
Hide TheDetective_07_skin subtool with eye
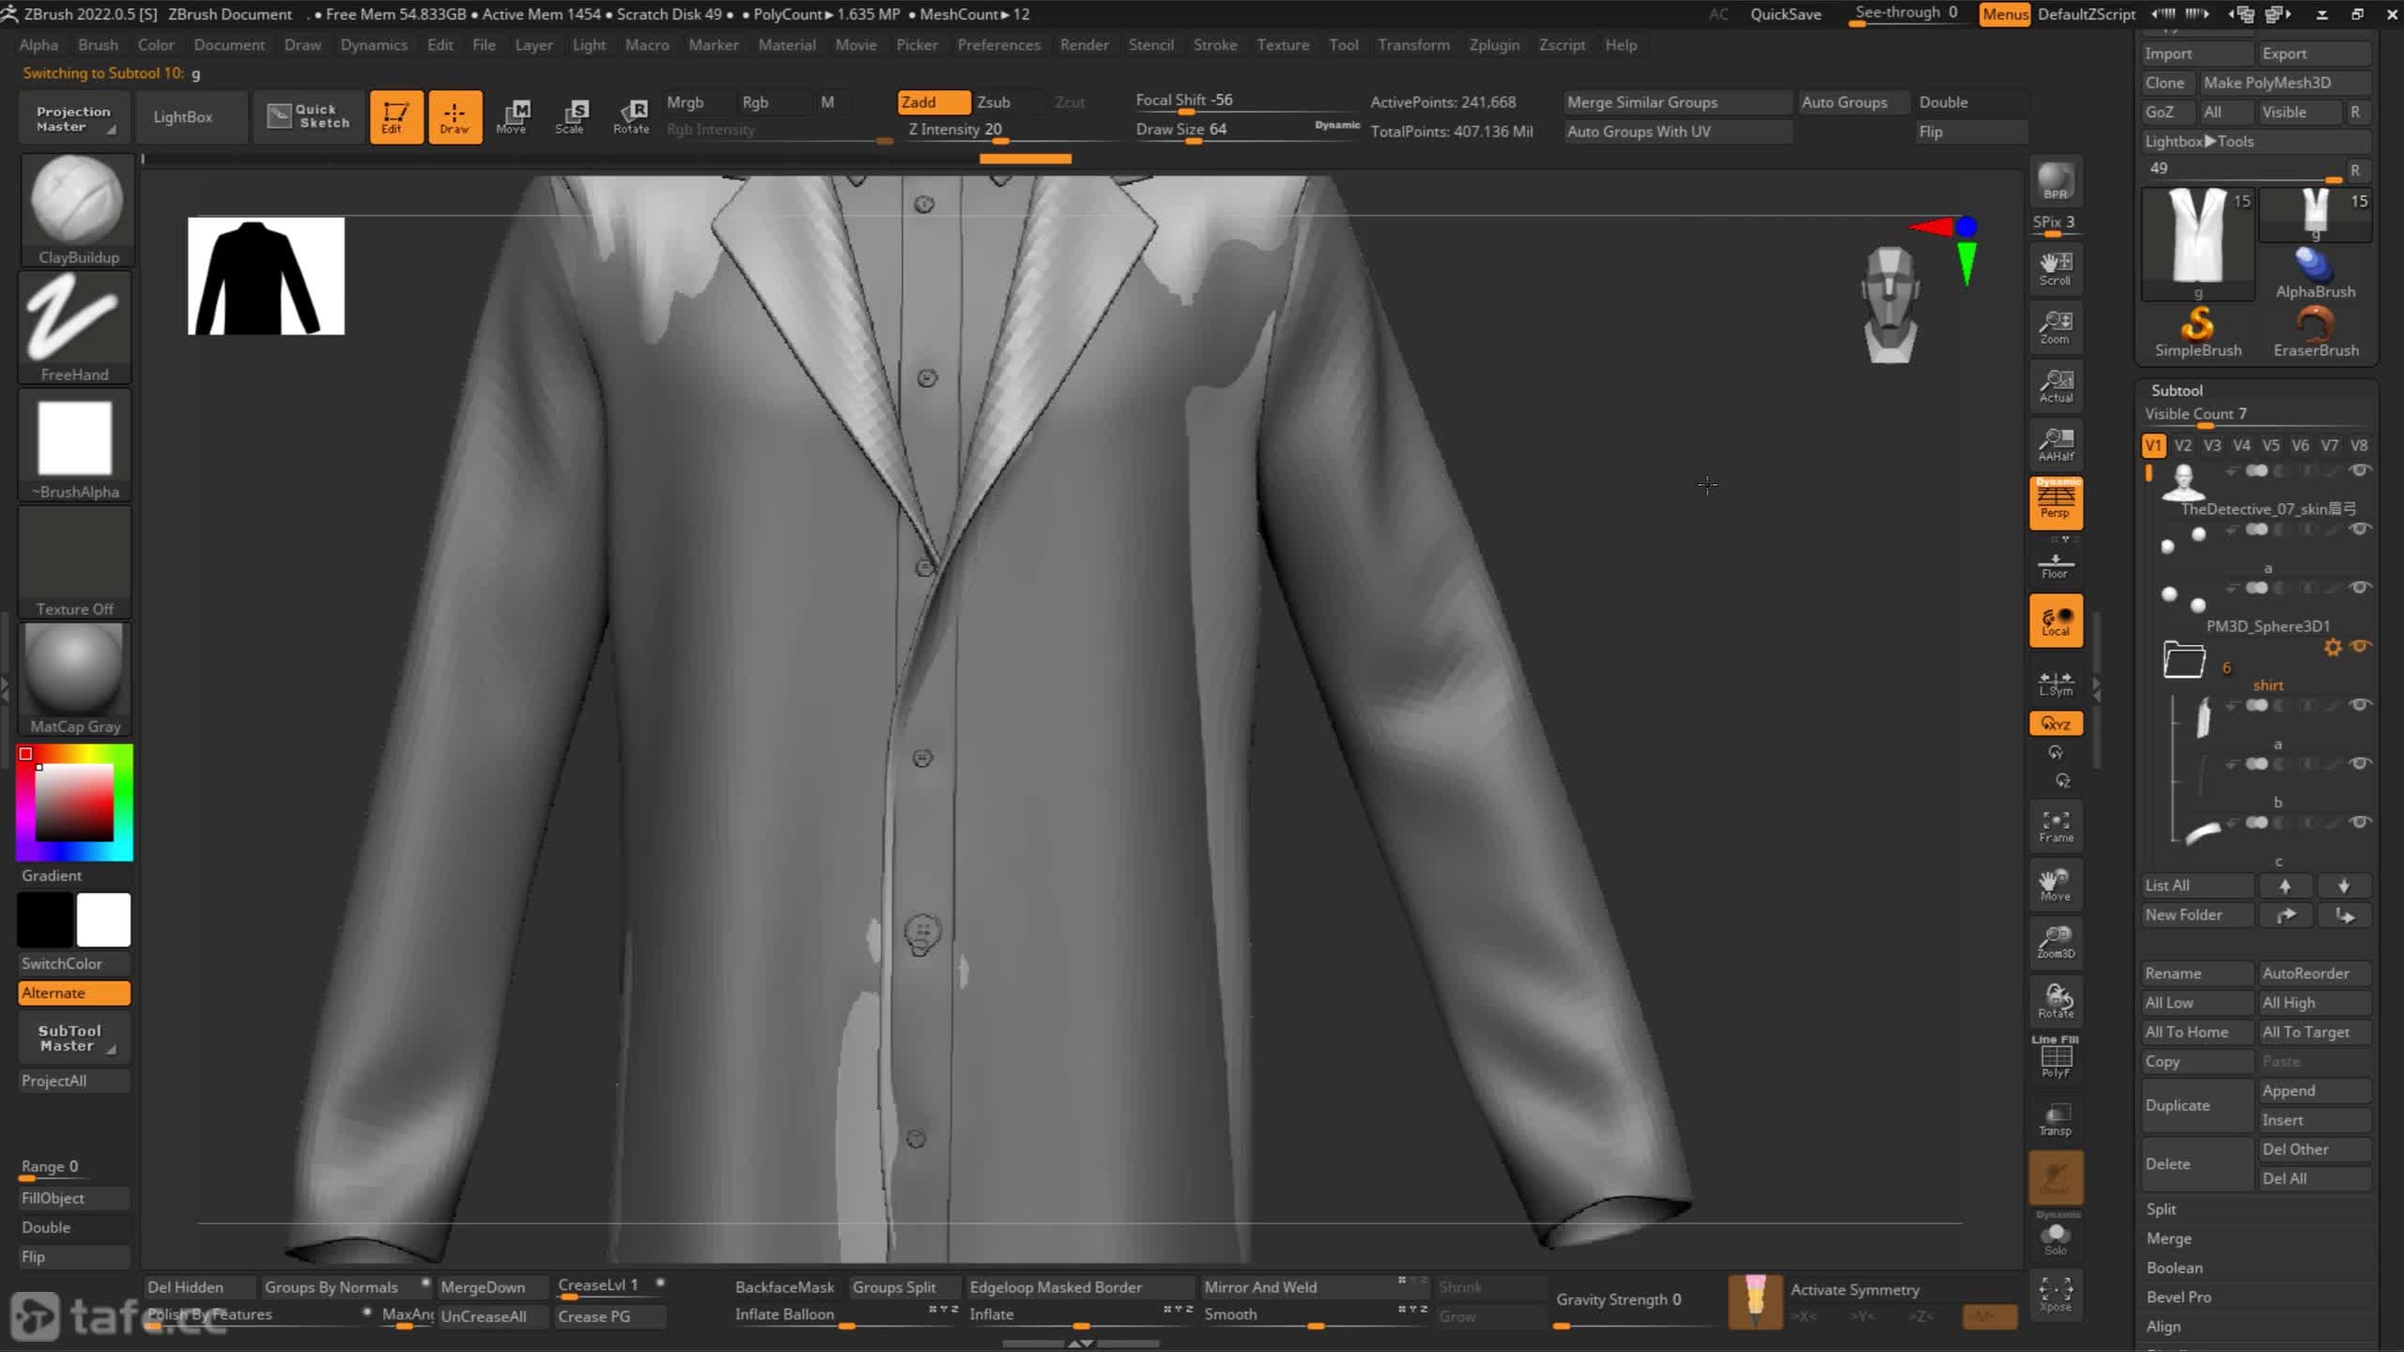pyautogui.click(x=2360, y=470)
